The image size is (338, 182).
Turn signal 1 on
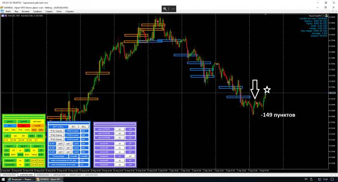click(6, 150)
